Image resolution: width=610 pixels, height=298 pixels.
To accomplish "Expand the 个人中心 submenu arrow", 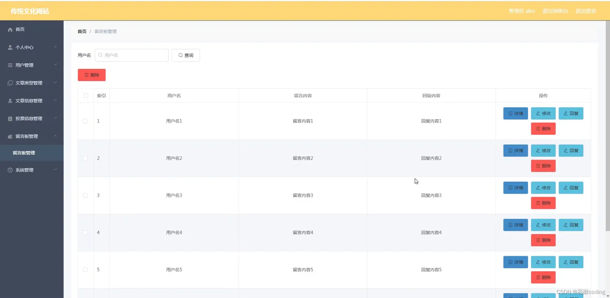I will [x=55, y=47].
